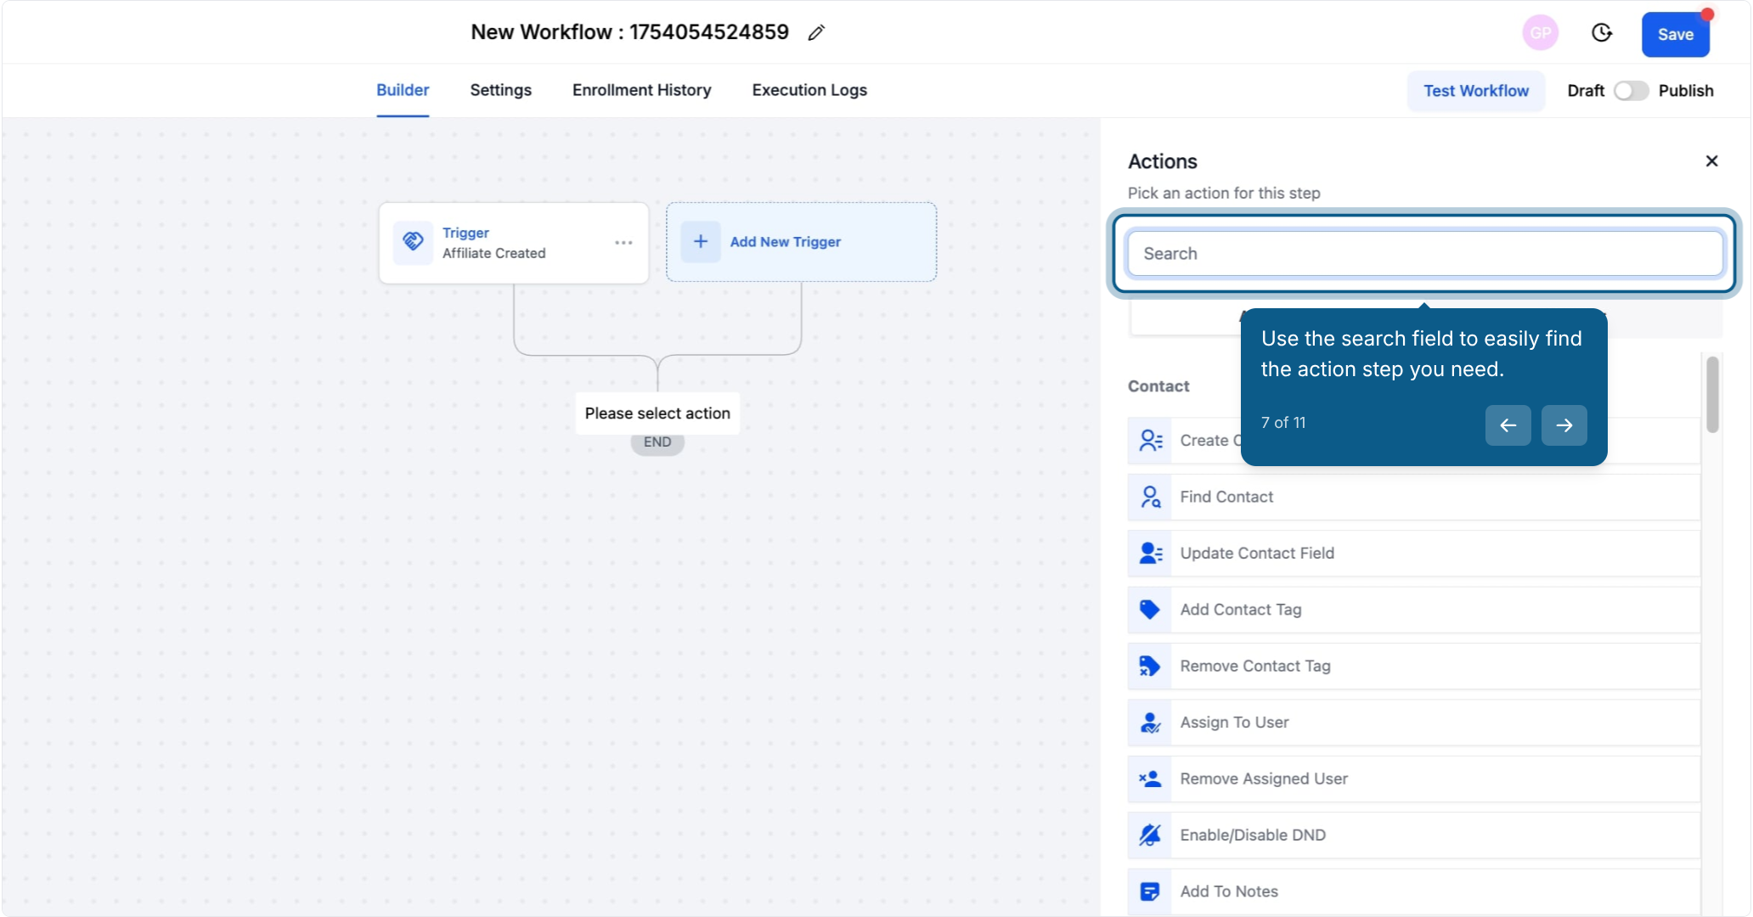
Task: Save the workflow
Action: coord(1675,35)
